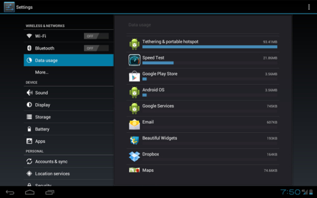
Task: Tap the Storage bars icon
Action: pyautogui.click(x=29, y=117)
